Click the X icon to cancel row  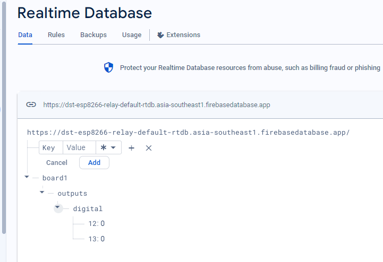coord(149,148)
